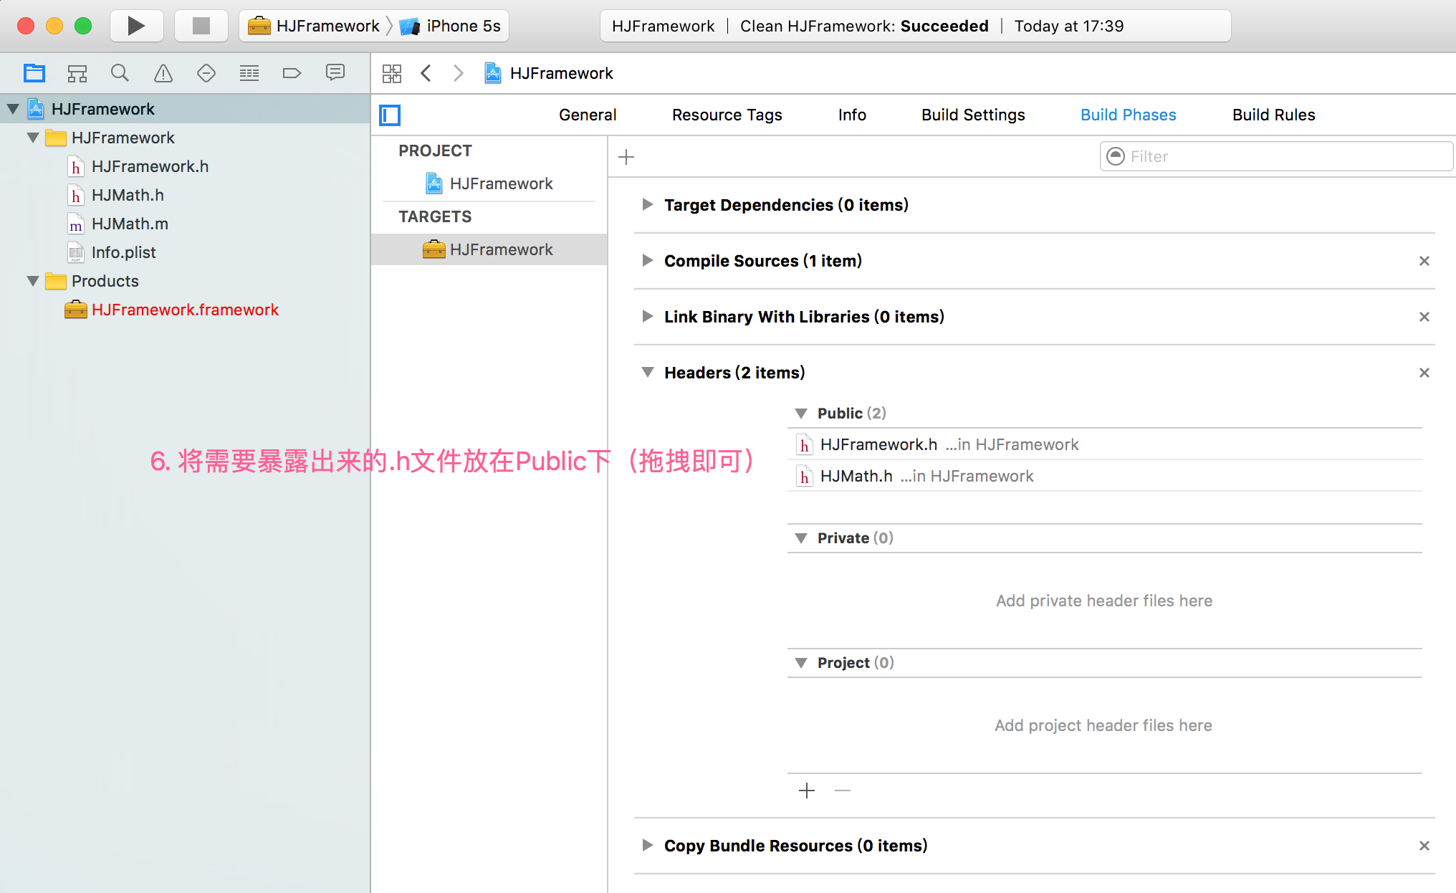Select HJFramework.framework product
Viewport: 1456px width, 893px height.
pyautogui.click(x=171, y=310)
